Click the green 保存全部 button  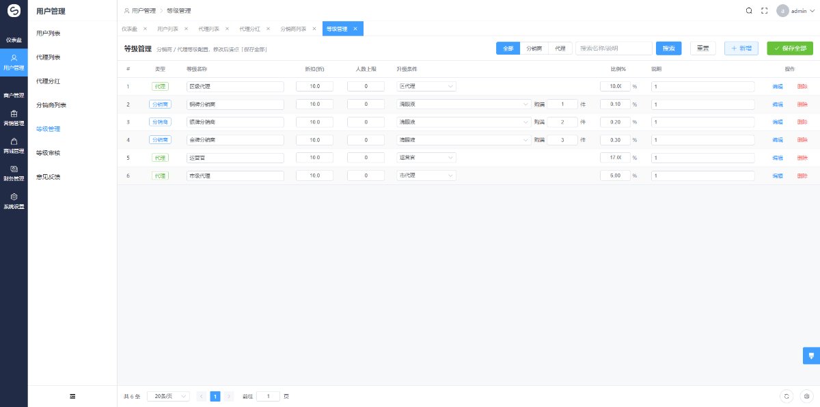[x=790, y=48]
